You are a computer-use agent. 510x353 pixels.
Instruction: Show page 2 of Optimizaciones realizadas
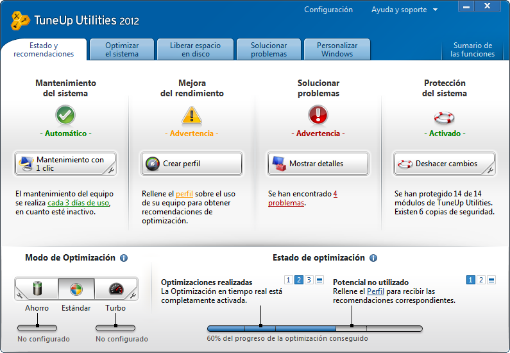pos(299,280)
